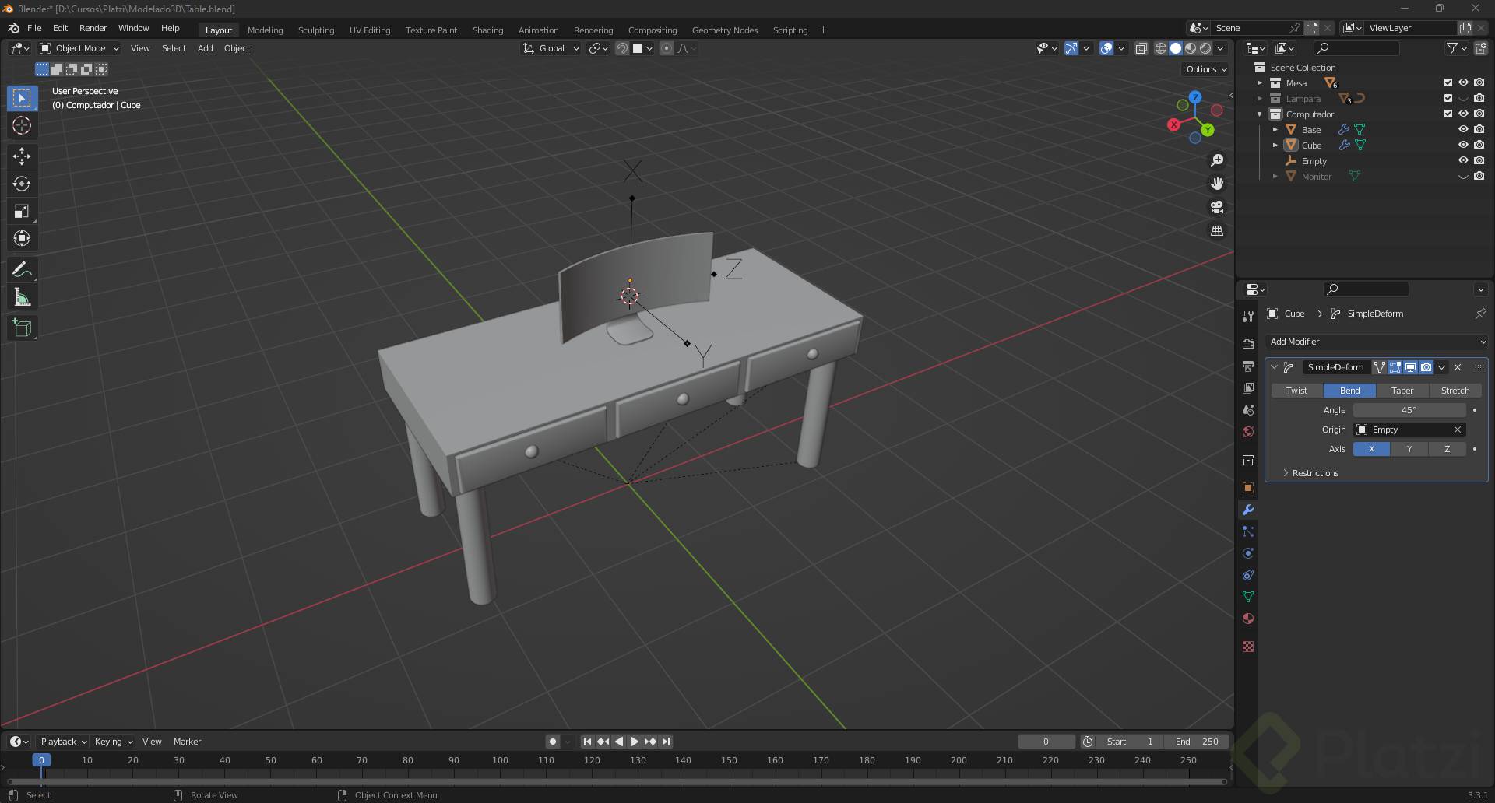Select the Annotate tool
The height and width of the screenshot is (803, 1495).
pyautogui.click(x=22, y=268)
